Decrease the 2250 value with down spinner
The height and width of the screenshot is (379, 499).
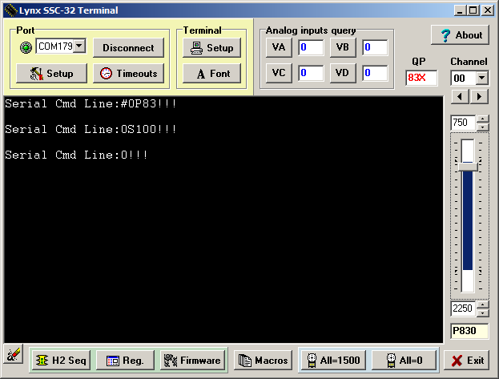coord(483,312)
